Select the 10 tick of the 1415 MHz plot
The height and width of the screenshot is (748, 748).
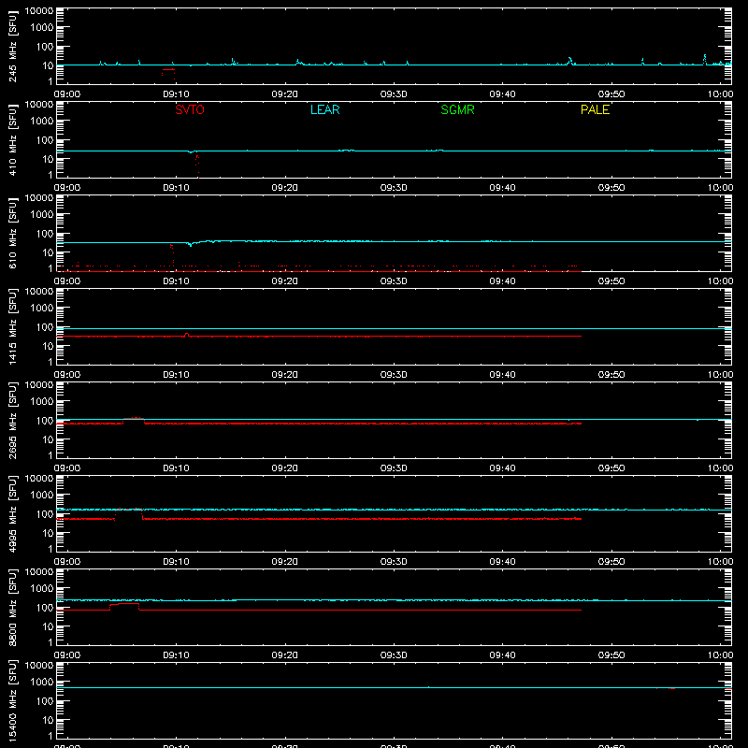(x=48, y=346)
